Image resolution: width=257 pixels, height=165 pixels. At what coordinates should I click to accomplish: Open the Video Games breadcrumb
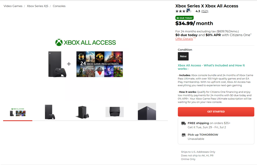point(13,6)
